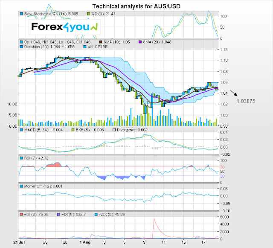
Task: Click the +DI (8): 75.29 label
Action: (x=36, y=215)
